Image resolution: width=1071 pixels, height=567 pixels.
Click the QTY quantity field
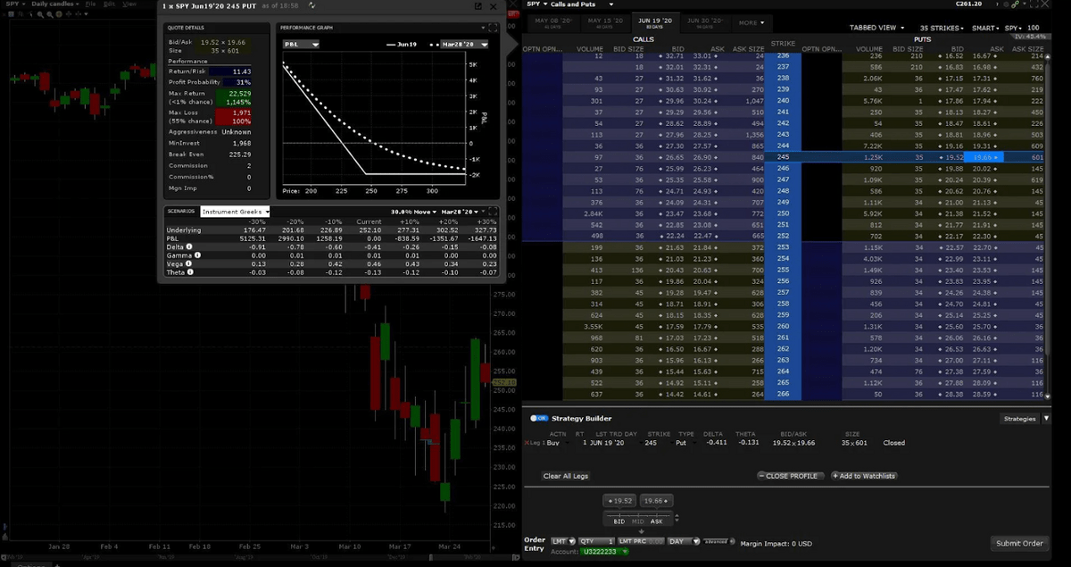click(597, 541)
